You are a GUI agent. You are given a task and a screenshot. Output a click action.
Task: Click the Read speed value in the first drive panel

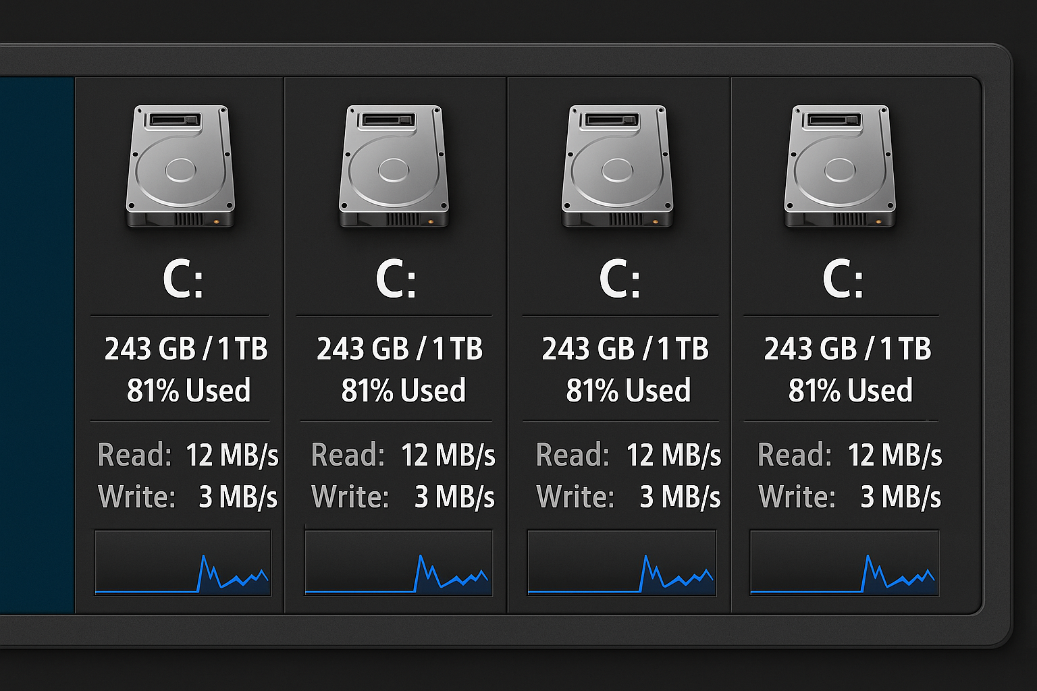[232, 455]
